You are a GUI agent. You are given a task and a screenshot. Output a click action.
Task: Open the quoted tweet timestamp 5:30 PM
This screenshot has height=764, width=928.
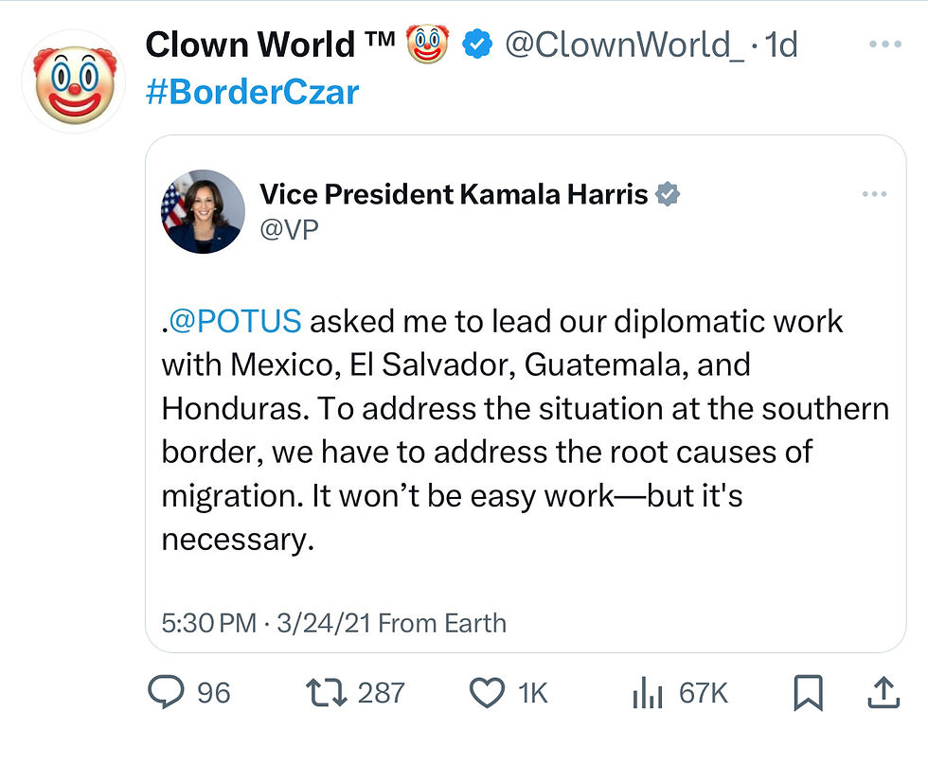point(208,623)
